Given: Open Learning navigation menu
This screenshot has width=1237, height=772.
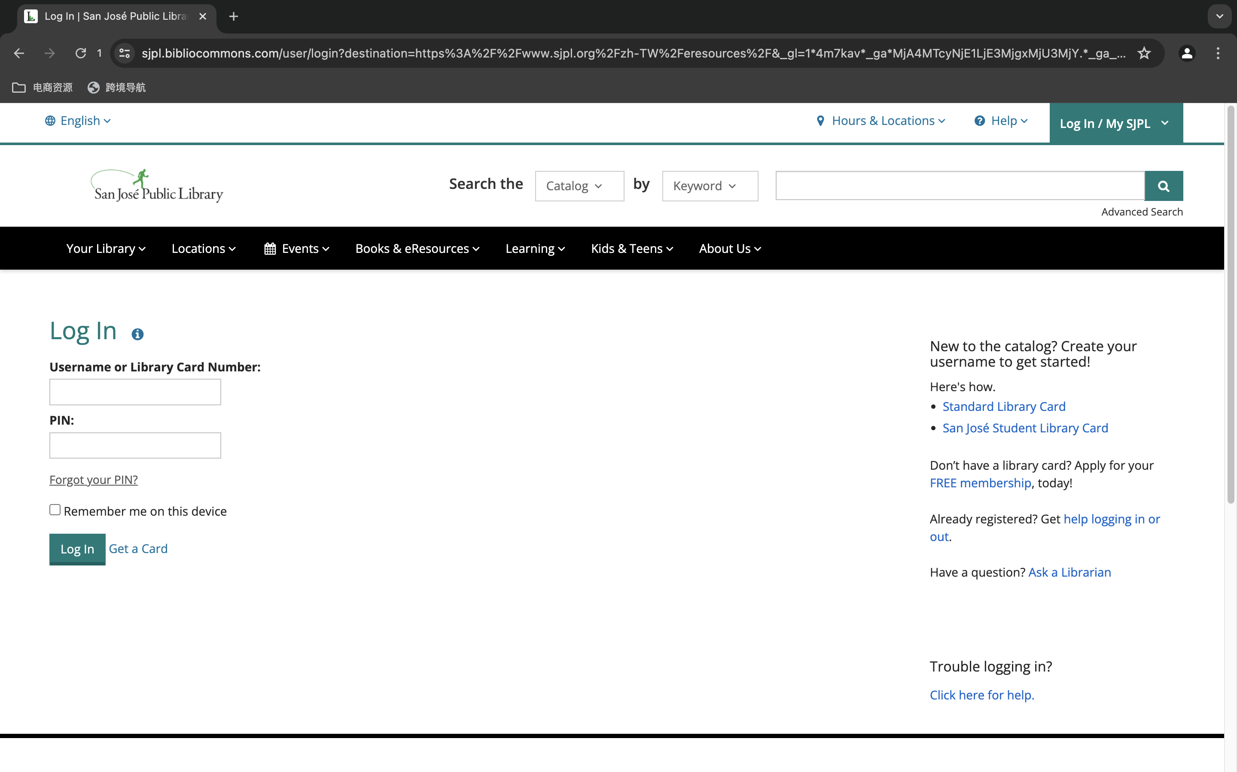Looking at the screenshot, I should (x=535, y=249).
